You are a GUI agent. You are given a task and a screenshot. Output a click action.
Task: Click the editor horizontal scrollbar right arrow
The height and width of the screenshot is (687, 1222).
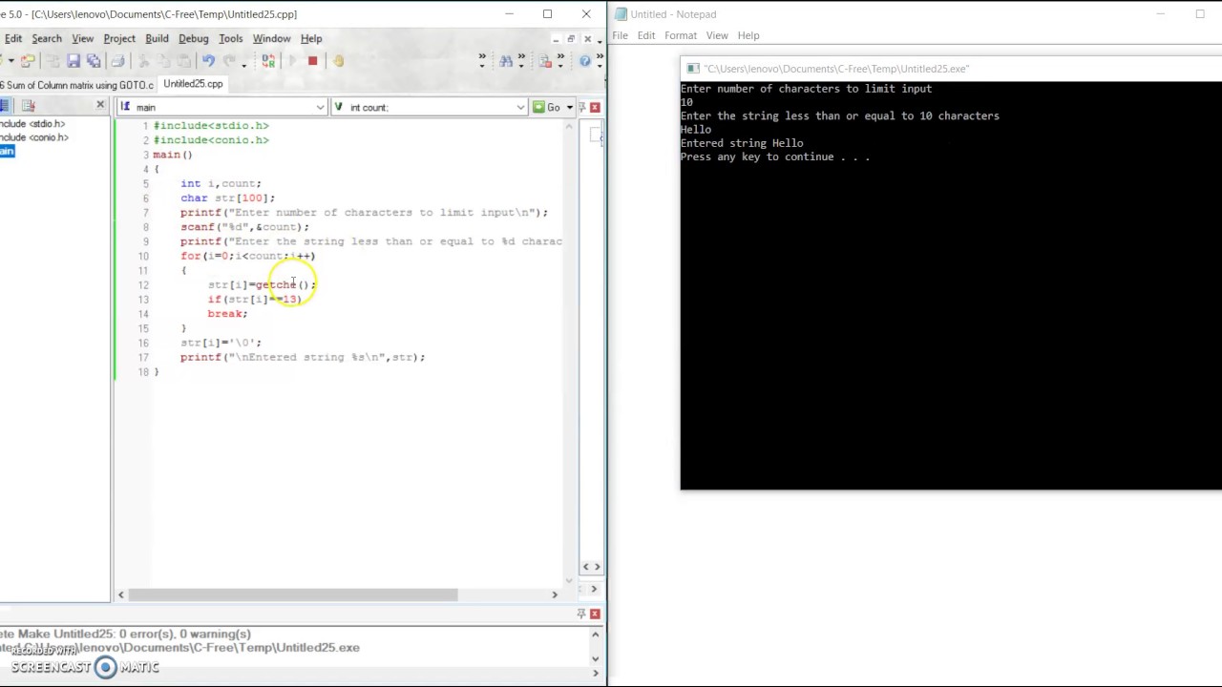click(x=555, y=594)
